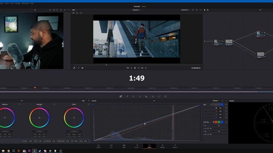Open the Sizing palette icon

pyautogui.click(x=159, y=96)
